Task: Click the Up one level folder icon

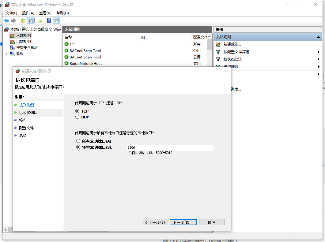Action: pos(23,21)
